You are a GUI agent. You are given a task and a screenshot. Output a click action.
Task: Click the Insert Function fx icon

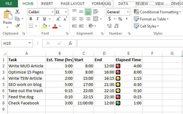(x=70, y=43)
